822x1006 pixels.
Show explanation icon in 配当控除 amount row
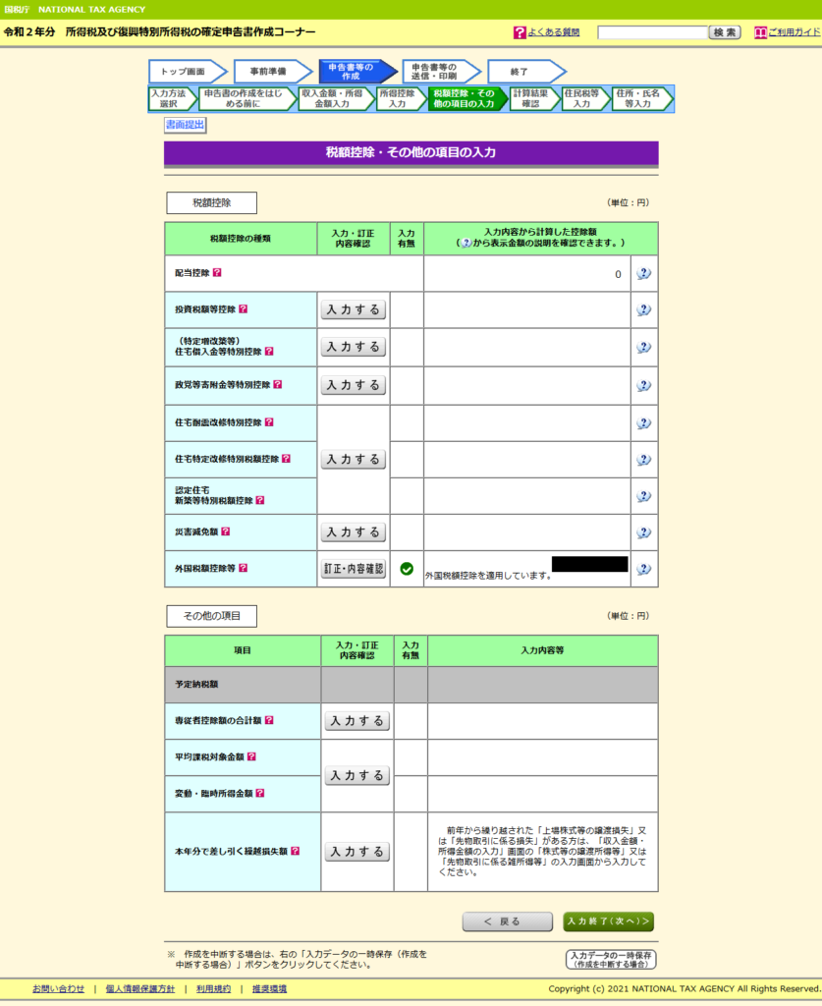[x=644, y=274]
